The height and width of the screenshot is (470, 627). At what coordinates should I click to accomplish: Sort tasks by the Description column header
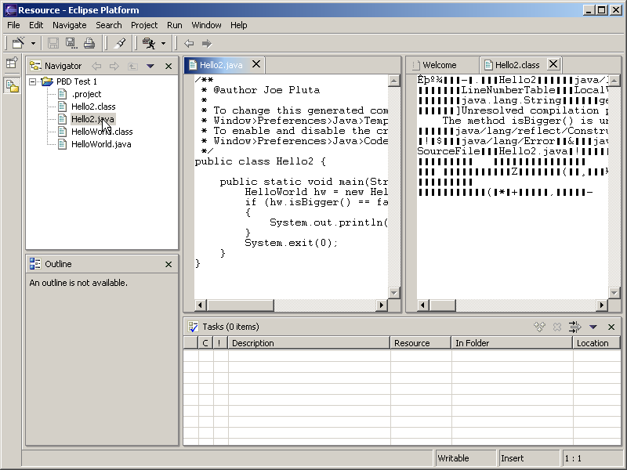coord(309,343)
